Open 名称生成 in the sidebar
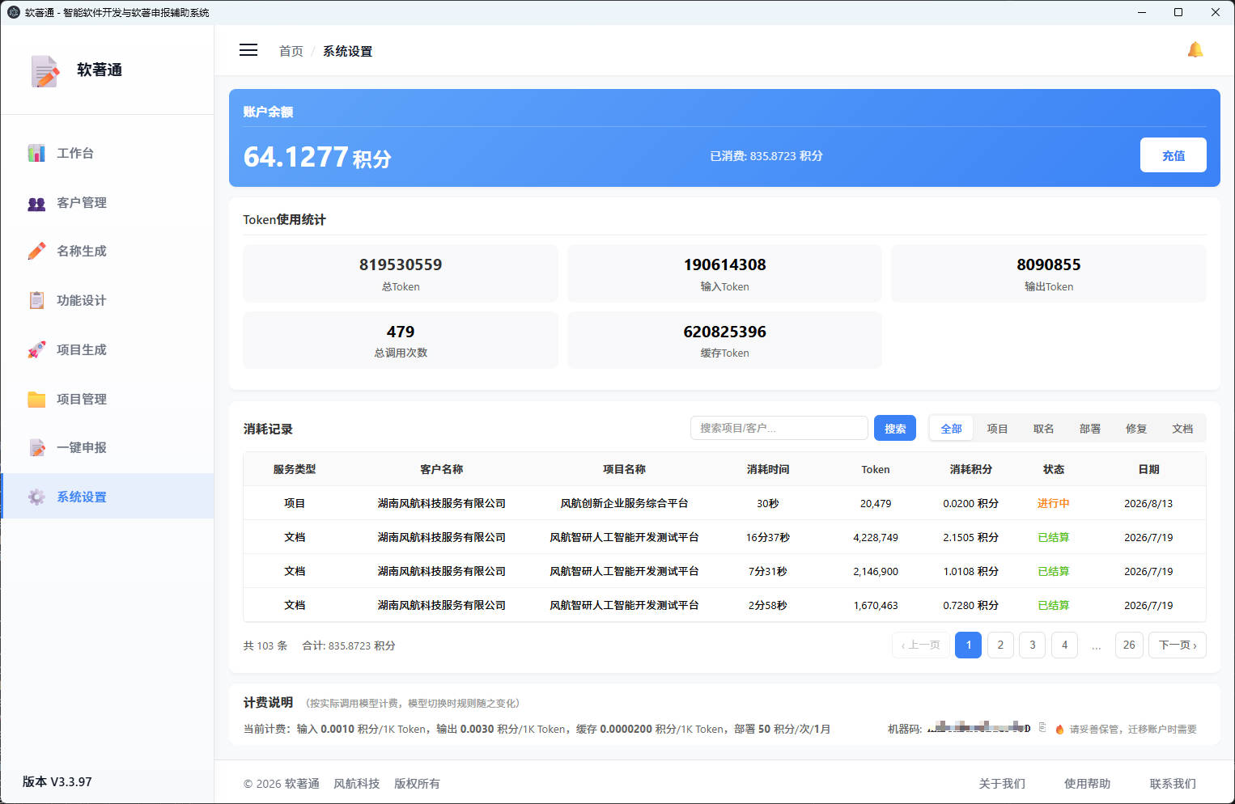 107,251
